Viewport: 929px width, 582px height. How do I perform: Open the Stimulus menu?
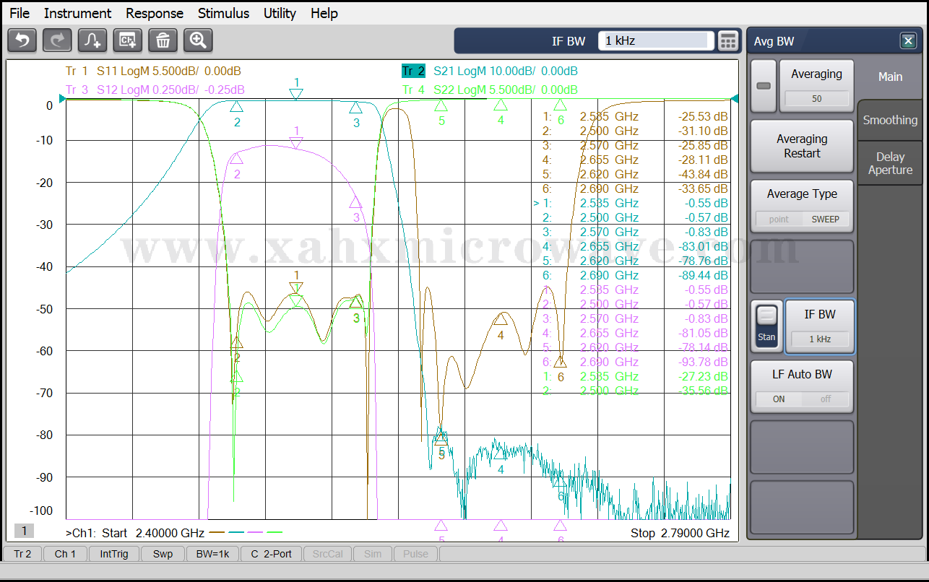(223, 13)
